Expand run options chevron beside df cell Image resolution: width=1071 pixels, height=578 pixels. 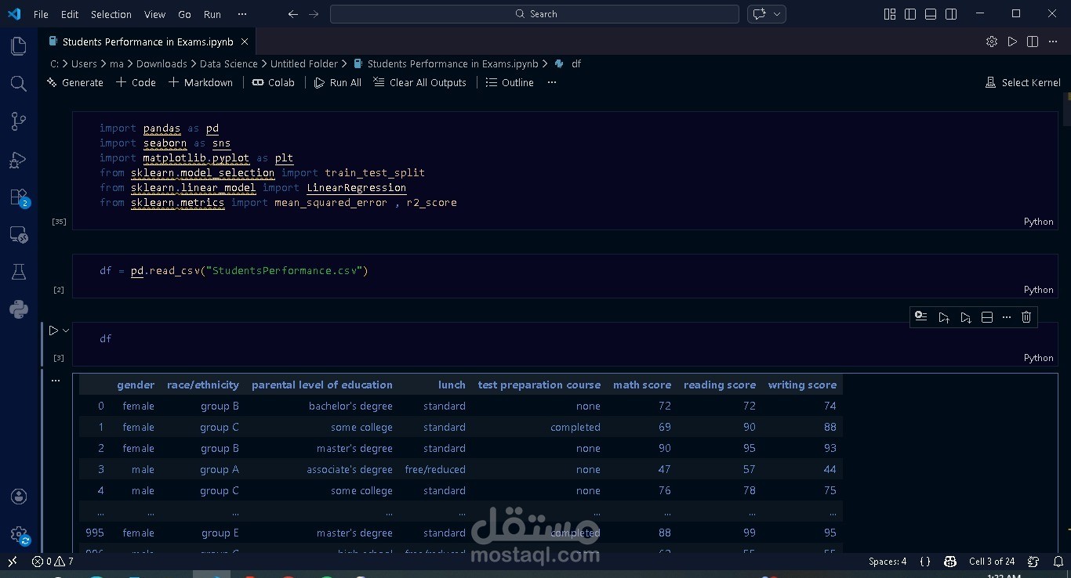[x=66, y=331]
